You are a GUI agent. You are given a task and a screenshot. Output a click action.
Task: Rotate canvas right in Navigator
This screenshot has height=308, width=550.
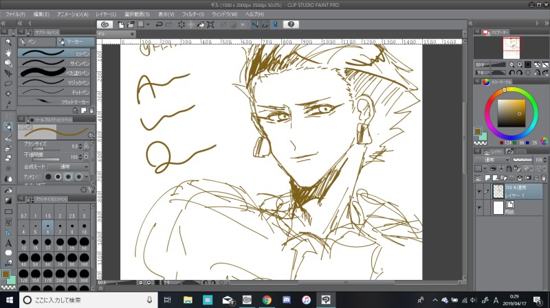[x=520, y=73]
